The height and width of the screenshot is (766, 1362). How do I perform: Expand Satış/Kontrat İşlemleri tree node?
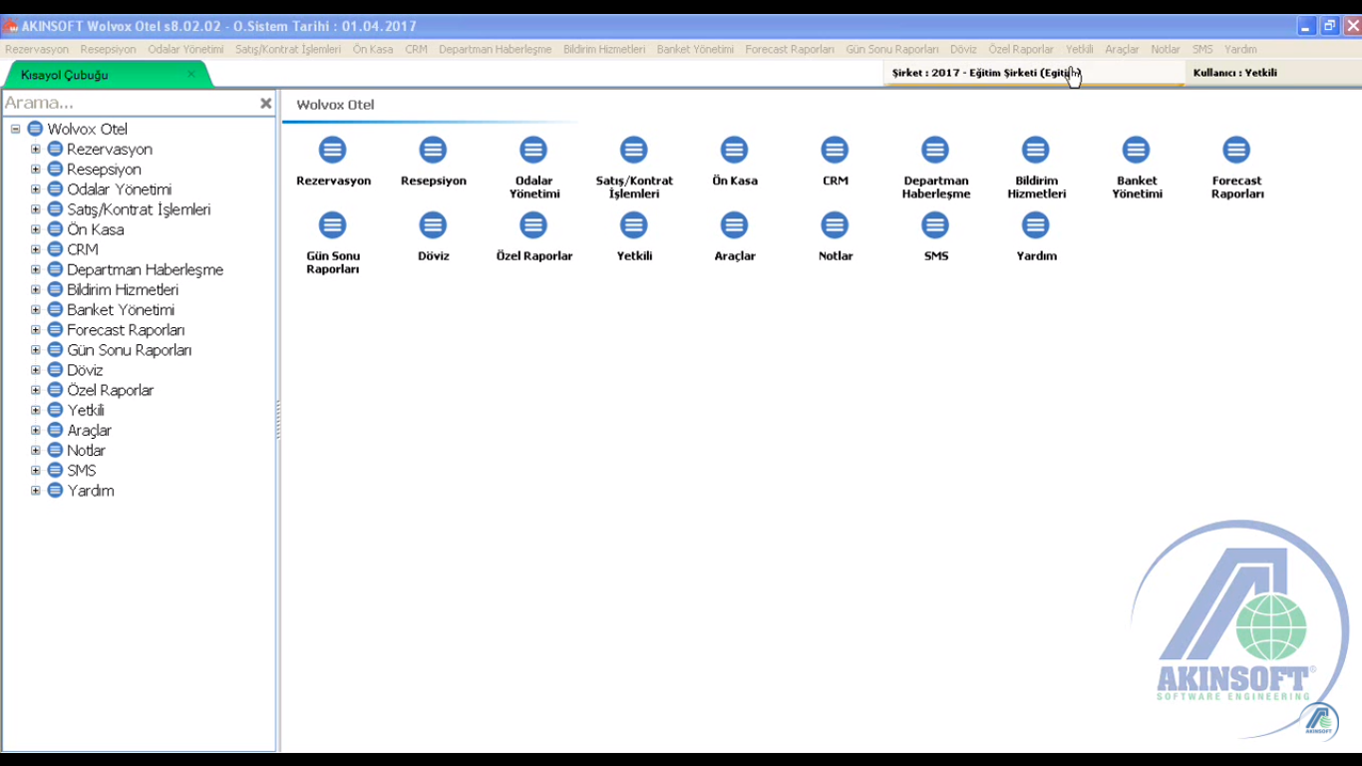coord(35,209)
